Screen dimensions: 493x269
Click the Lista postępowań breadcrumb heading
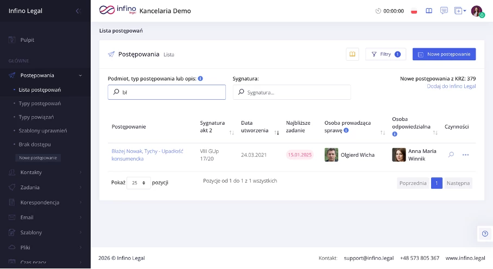coord(121,31)
